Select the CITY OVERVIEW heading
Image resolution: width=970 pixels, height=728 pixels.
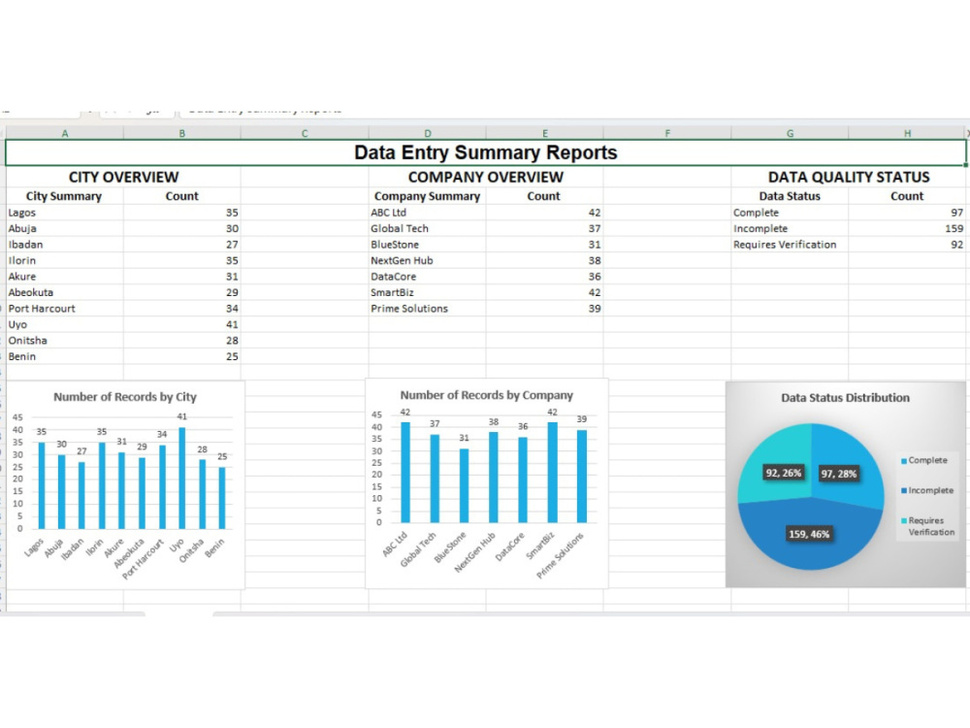click(x=124, y=177)
